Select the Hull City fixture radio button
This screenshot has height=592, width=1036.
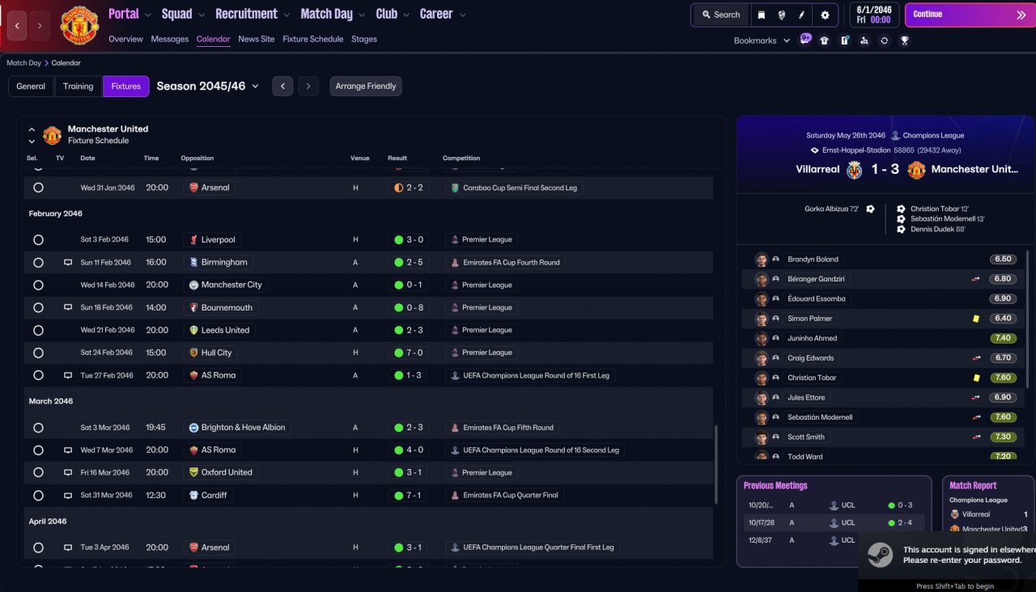point(38,353)
